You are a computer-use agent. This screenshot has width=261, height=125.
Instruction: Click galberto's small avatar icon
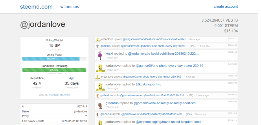click(x=98, y=95)
